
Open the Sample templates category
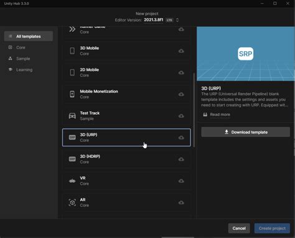coord(23,59)
